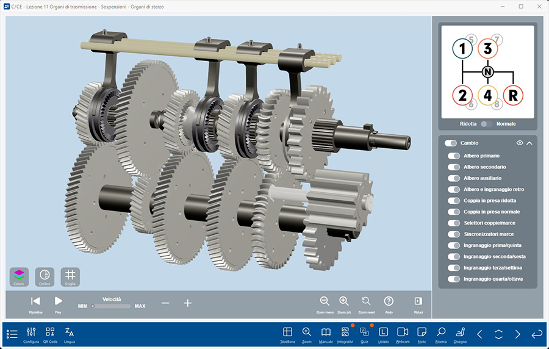Adjust the Velocità speed slider
Image resolution: width=549 pixels, height=349 pixels.
(x=112, y=306)
